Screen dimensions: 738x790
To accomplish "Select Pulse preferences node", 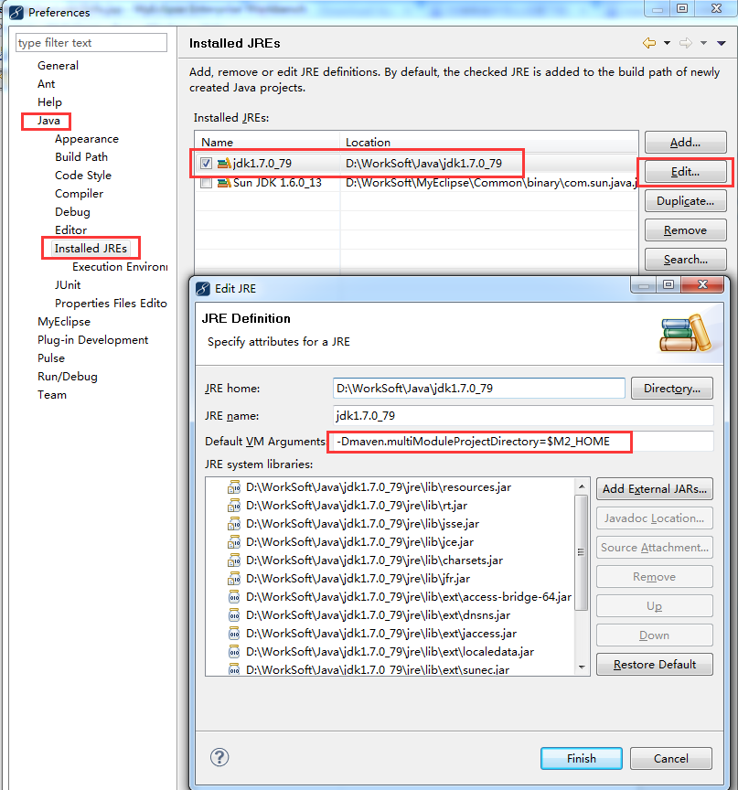I will [51, 358].
